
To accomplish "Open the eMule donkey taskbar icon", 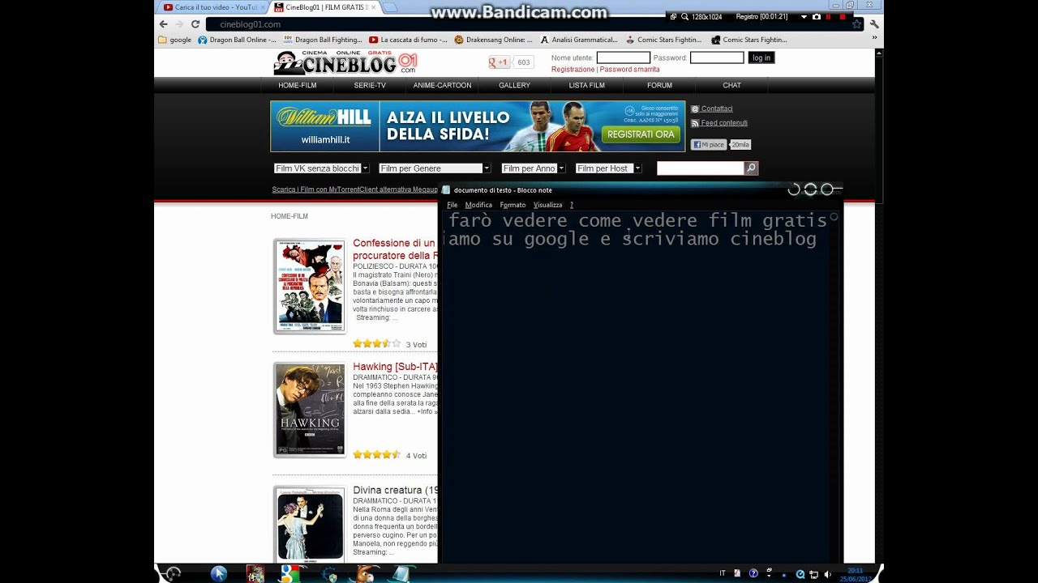I will point(367,574).
